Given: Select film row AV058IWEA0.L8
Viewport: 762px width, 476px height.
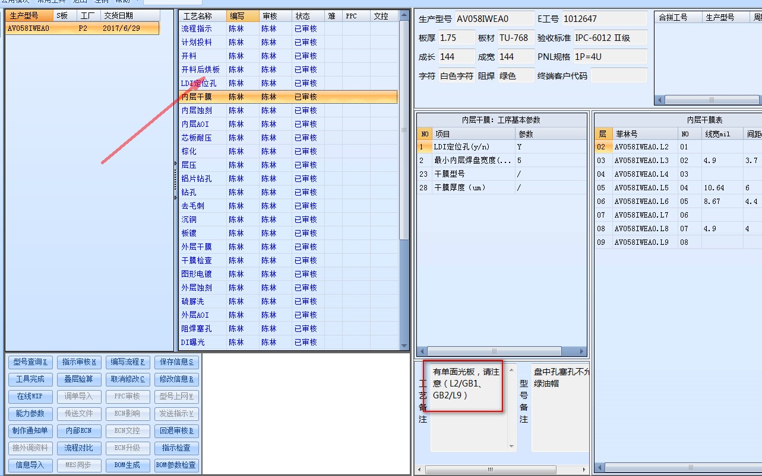Looking at the screenshot, I should [x=678, y=228].
